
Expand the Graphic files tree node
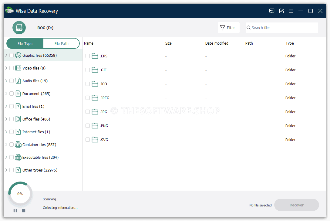[6, 56]
